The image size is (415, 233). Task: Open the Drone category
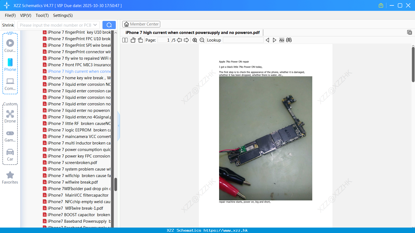(x=10, y=117)
